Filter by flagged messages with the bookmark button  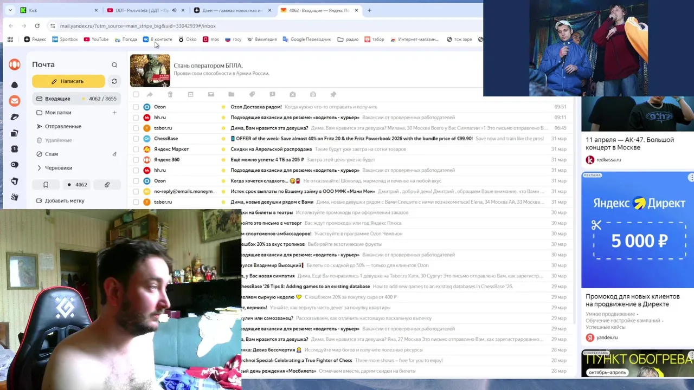46,185
